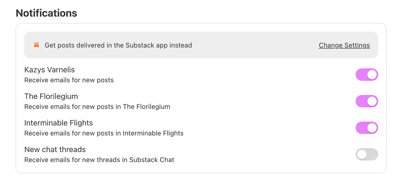
Task: Click white knob on Interminable Flights switch
Action: click(x=372, y=128)
